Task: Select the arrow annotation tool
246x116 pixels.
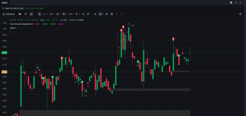Action: tap(77, 14)
